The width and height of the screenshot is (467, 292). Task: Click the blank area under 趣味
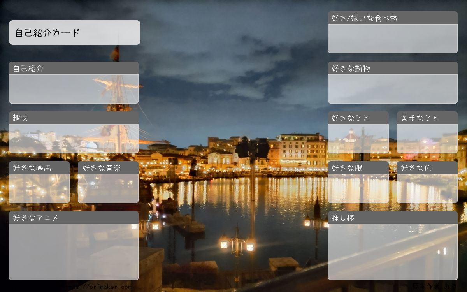click(x=74, y=139)
